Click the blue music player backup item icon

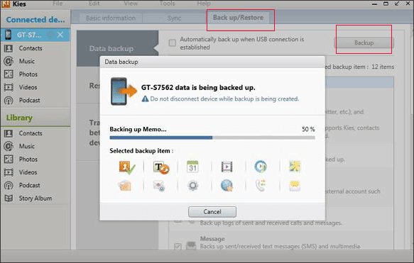click(261, 167)
